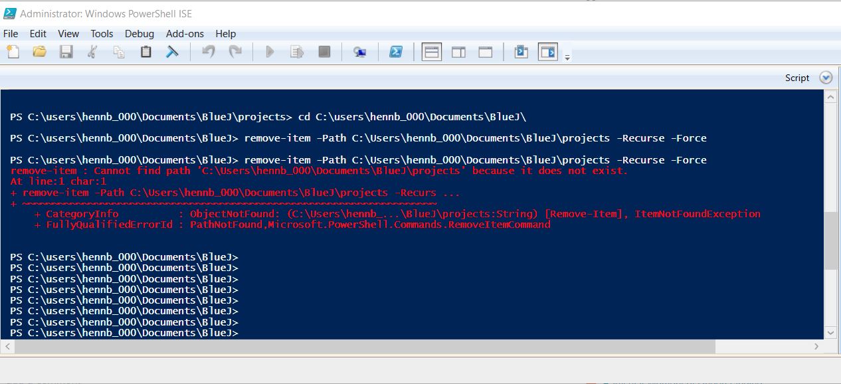Click the red 'Cannot find path' error line

[319, 171]
